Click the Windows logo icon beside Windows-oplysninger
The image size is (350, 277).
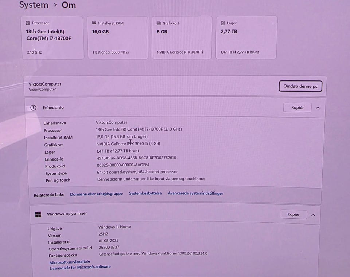38,214
